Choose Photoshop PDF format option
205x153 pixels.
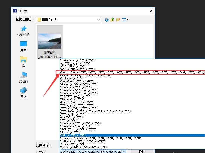132,123
